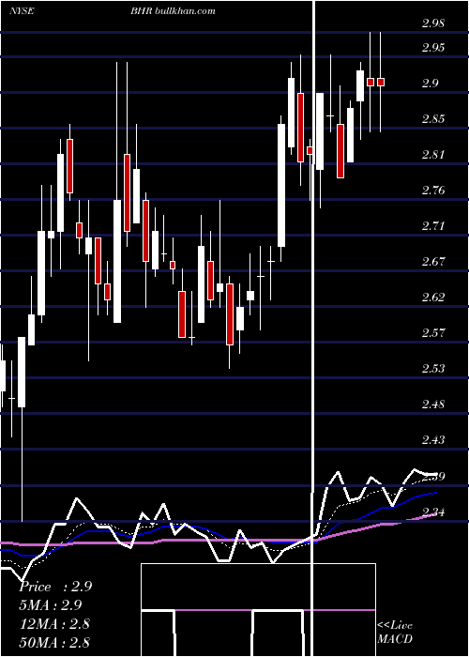Click the <<Live MACD label
The height and width of the screenshot is (657, 469).
click(395, 632)
